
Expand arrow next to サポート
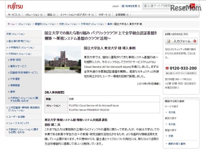(x=109, y=15)
